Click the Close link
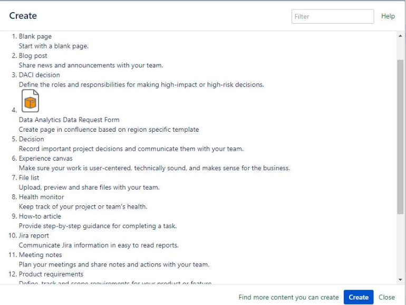Screen dimensions: 406x305 pos(386,297)
